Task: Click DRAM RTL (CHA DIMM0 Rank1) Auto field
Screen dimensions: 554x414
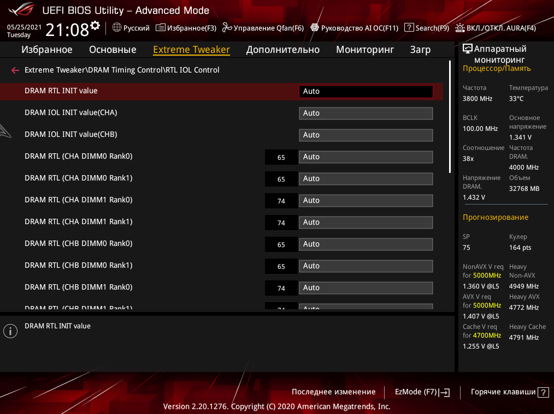Action: click(x=366, y=179)
